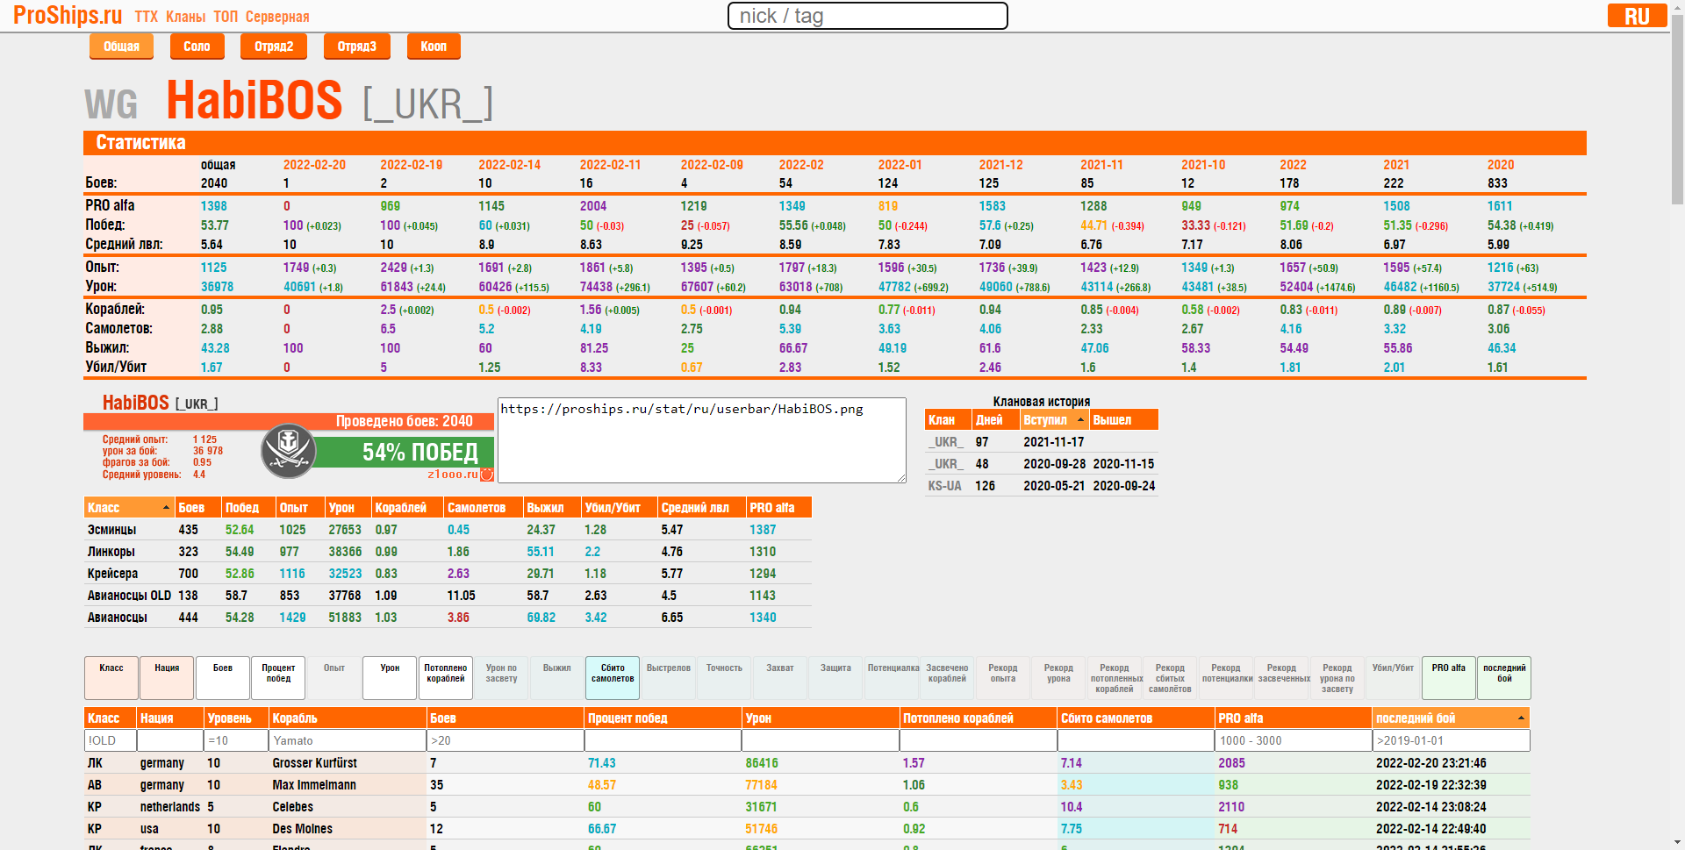Click the Класс filter field with !OLD

coord(111,740)
